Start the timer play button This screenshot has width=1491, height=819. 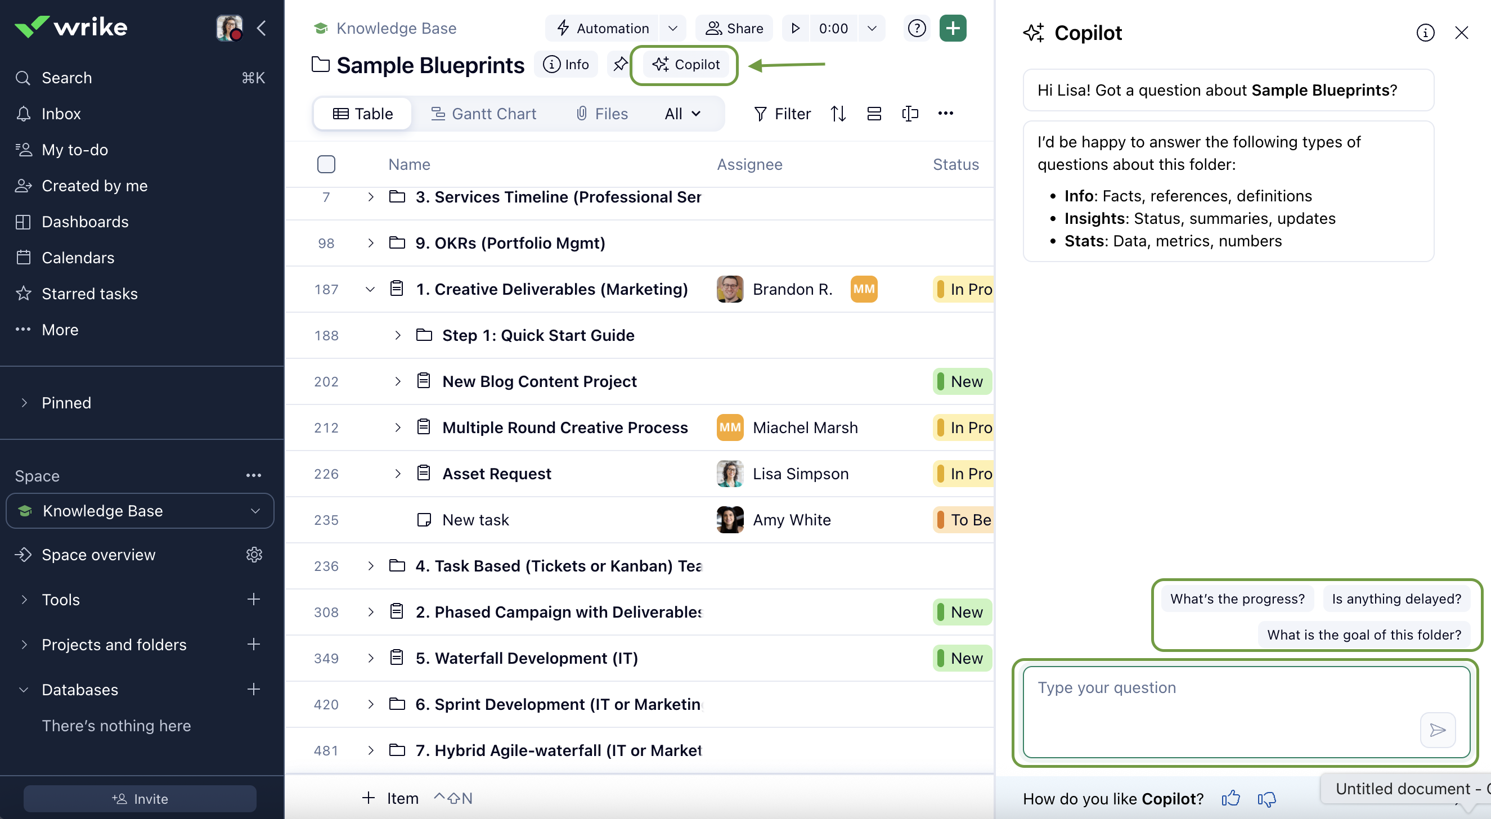click(x=795, y=28)
